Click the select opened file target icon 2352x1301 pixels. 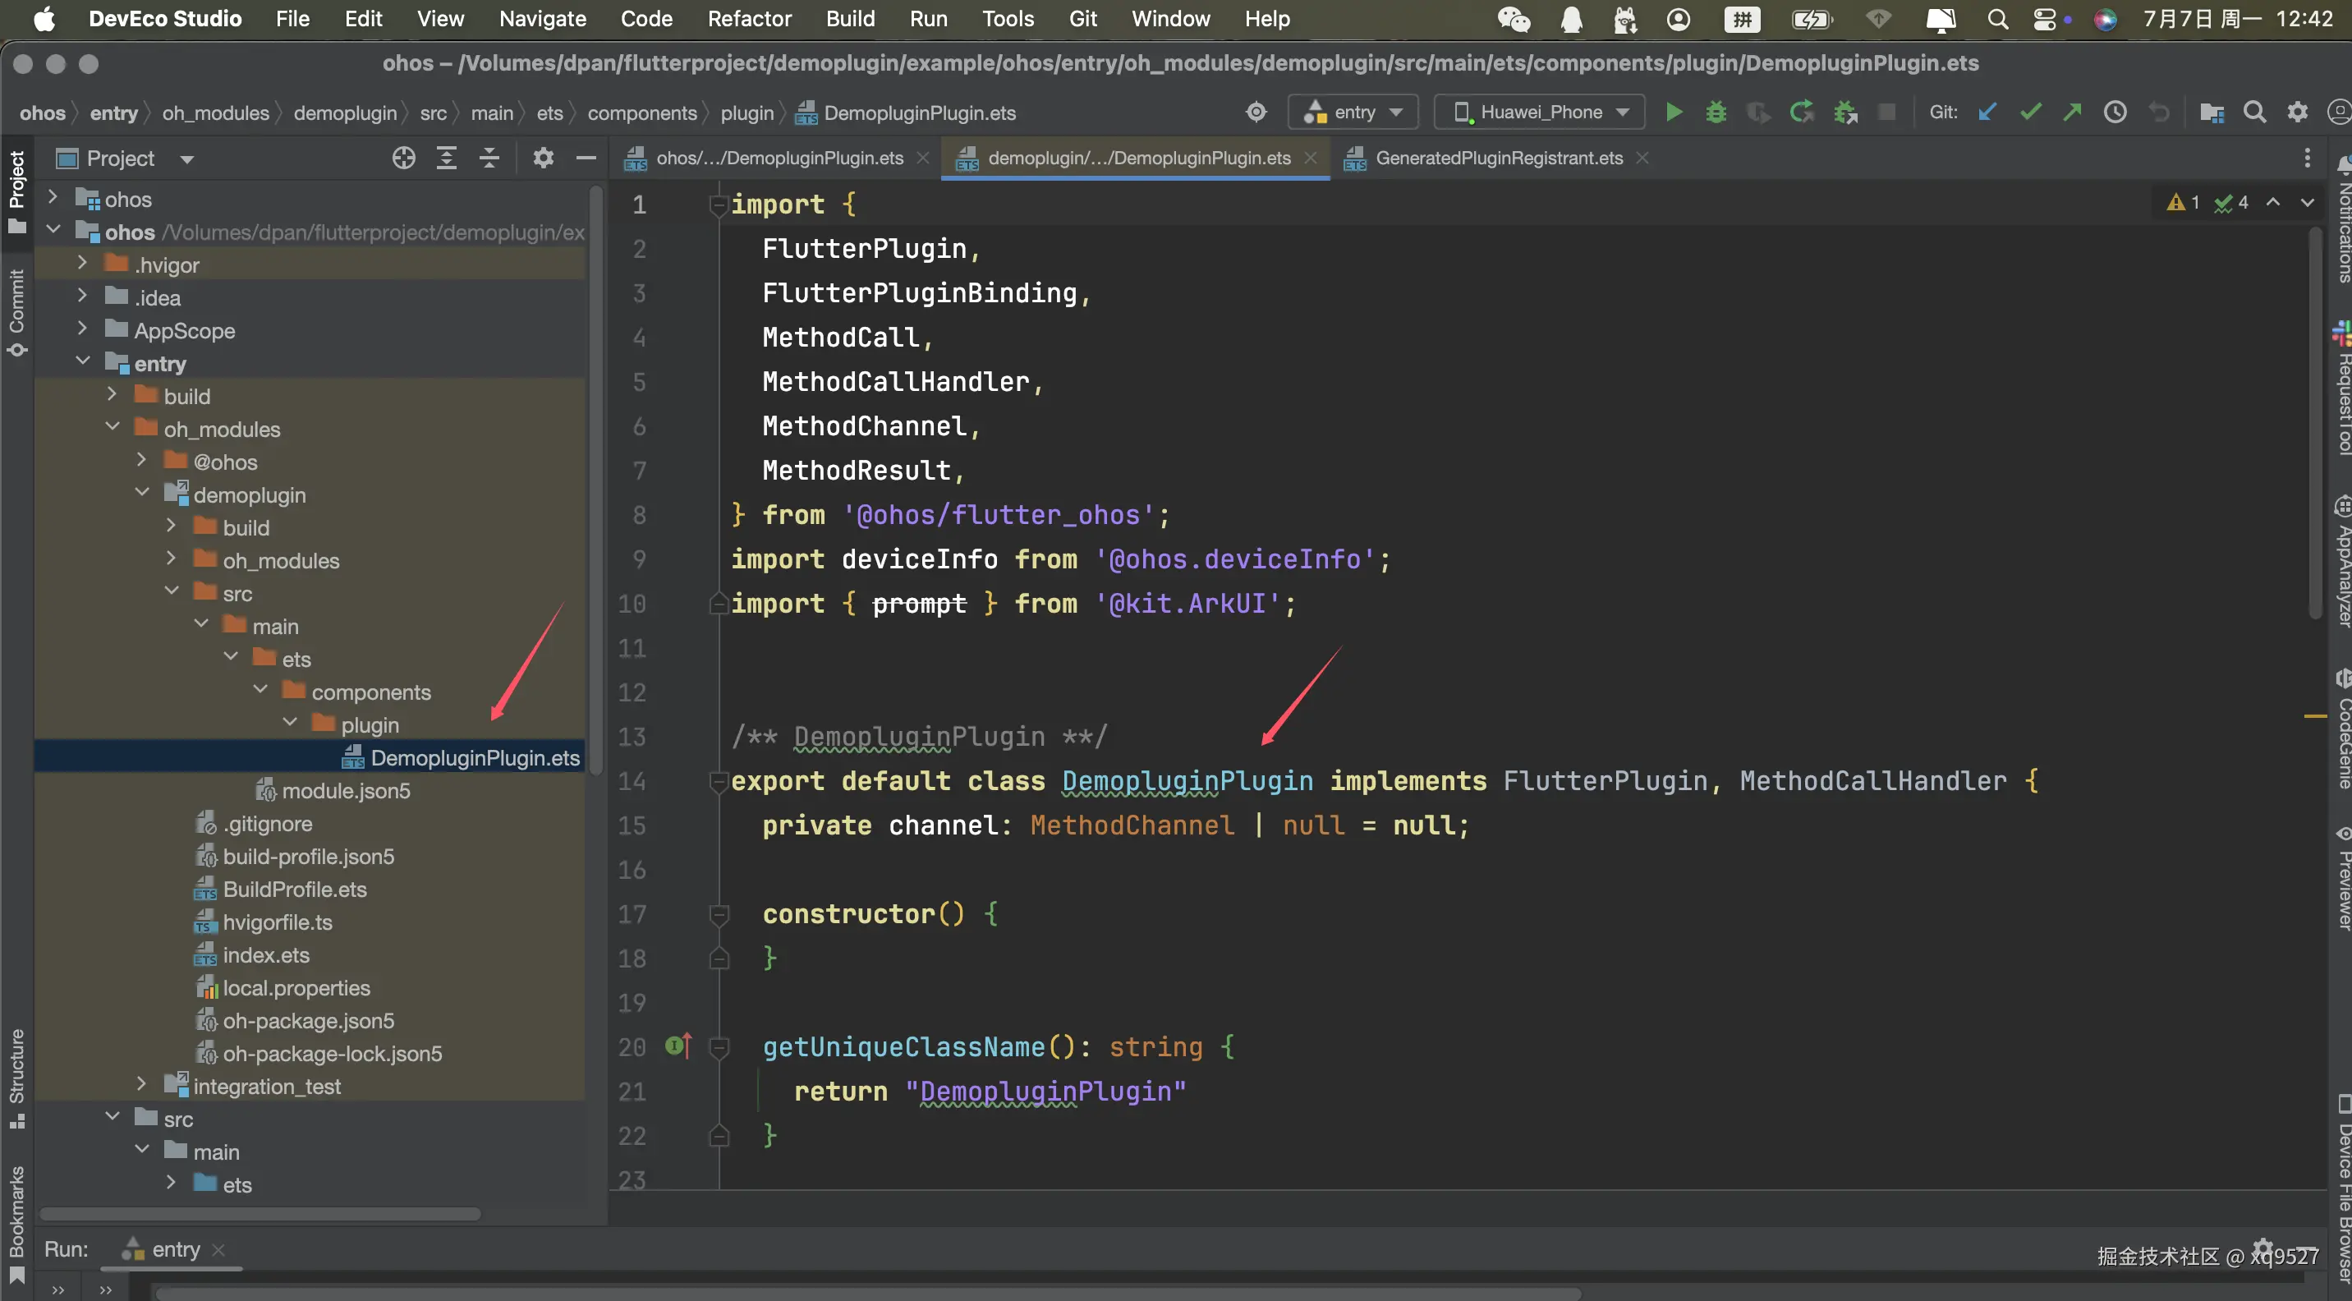(403, 159)
